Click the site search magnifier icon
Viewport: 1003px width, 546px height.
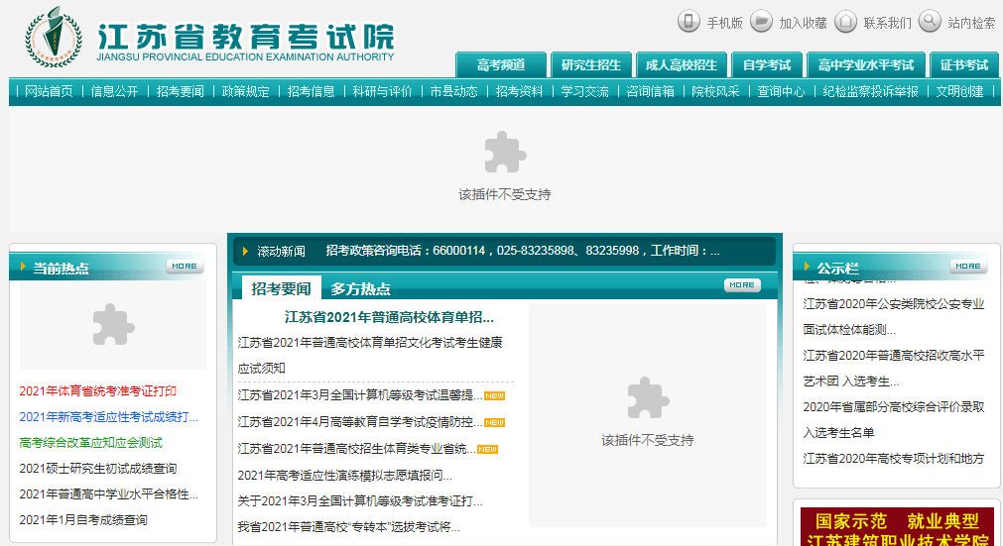(x=930, y=21)
